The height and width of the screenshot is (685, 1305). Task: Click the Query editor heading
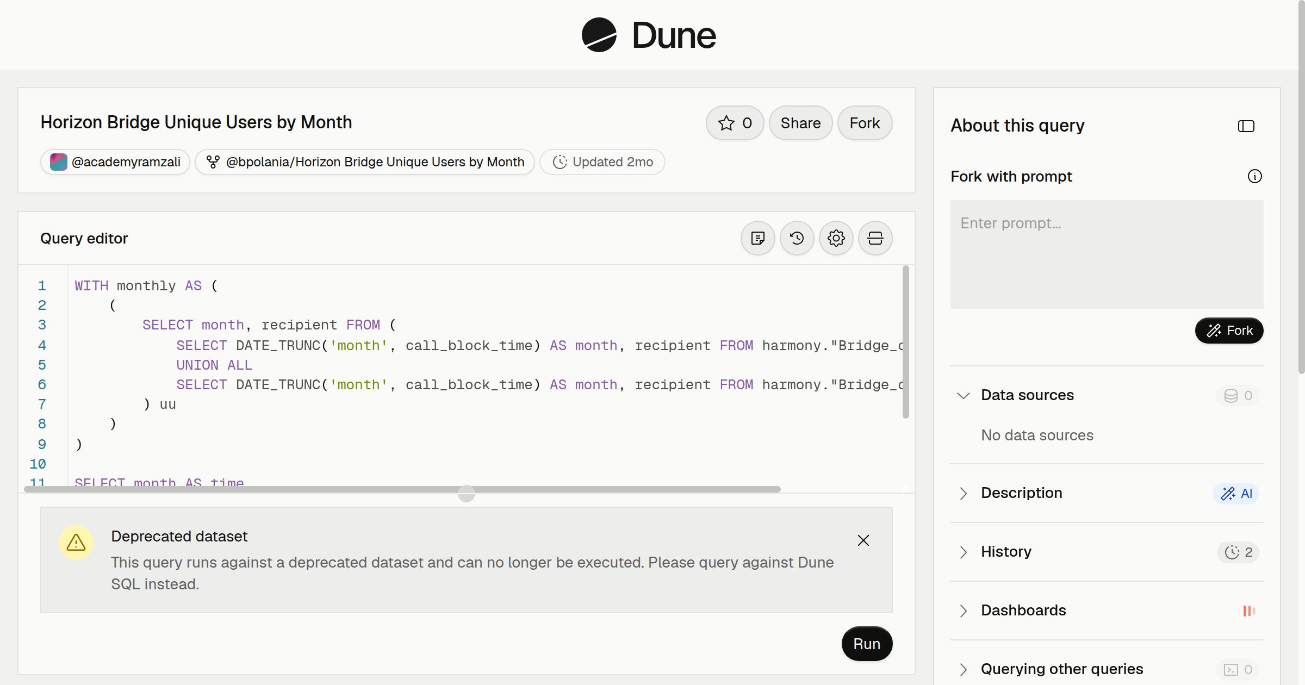click(84, 238)
